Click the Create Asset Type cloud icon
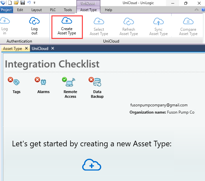The image size is (205, 181). pyautogui.click(x=67, y=21)
